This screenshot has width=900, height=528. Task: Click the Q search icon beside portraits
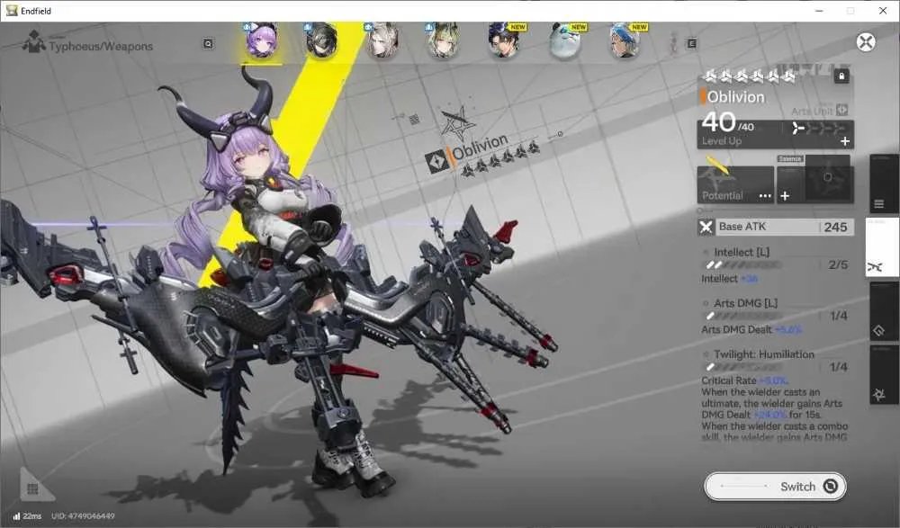[209, 43]
